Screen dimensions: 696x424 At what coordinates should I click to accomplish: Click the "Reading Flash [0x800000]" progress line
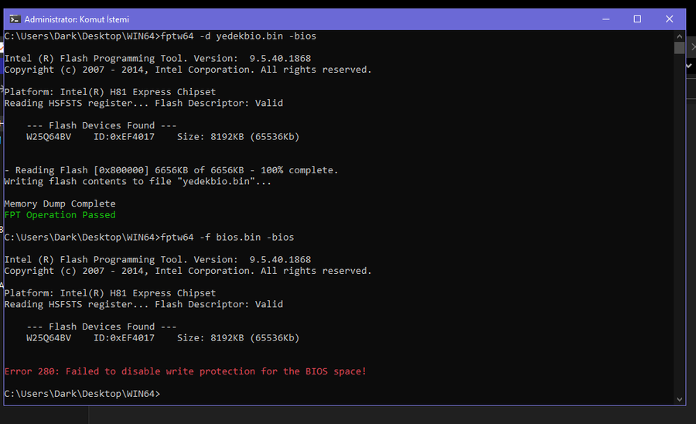click(x=172, y=170)
